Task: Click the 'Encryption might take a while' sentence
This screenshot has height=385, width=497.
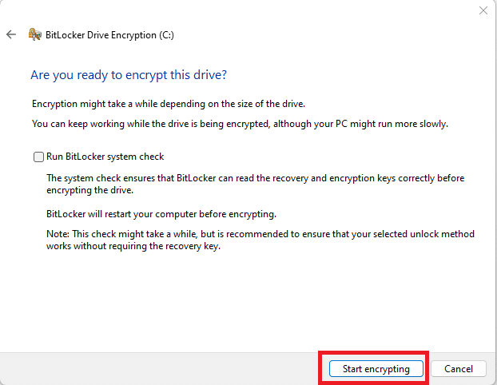Action: click(x=169, y=104)
